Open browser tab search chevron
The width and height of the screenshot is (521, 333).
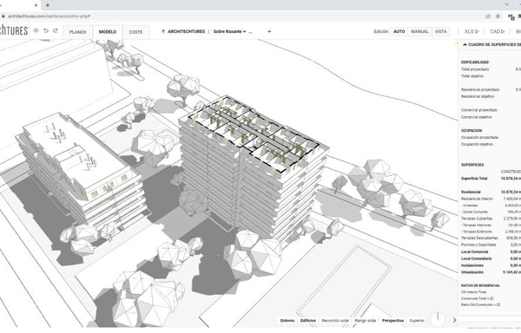(x=507, y=4)
